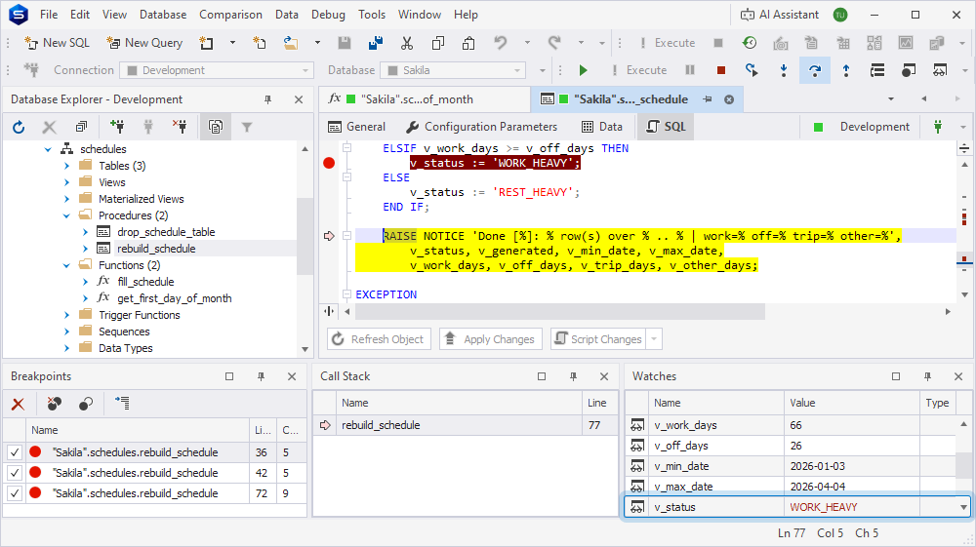The height and width of the screenshot is (547, 976).
Task: Select the v_work_days watch value 66
Action: point(851,425)
